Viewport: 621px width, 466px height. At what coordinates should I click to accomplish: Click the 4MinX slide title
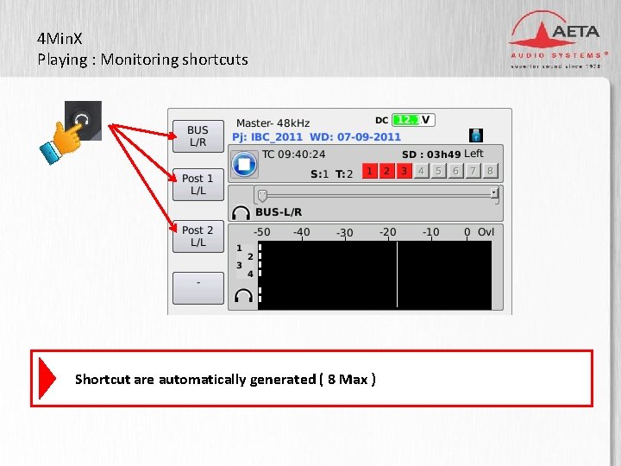60,39
